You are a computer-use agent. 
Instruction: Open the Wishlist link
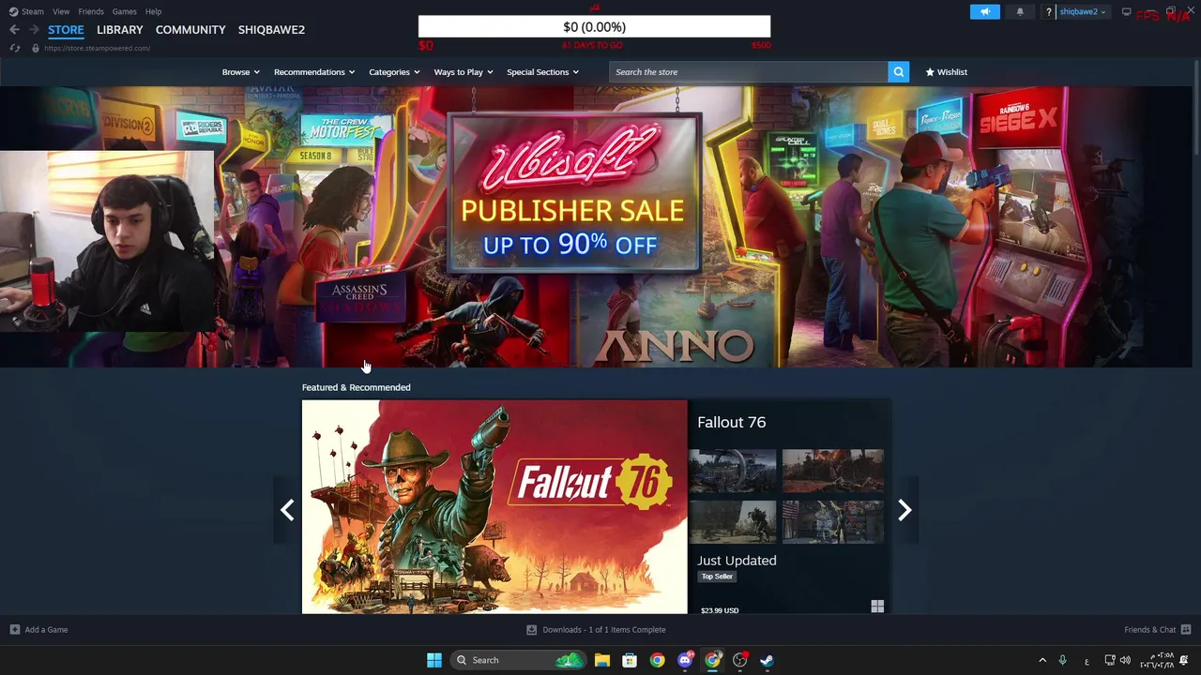[x=946, y=72]
